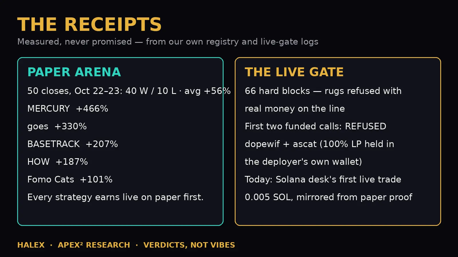Screen dimensions: 458x257
Task: Click 'Every strategy earns live on paper first.'
Action: [115, 197]
